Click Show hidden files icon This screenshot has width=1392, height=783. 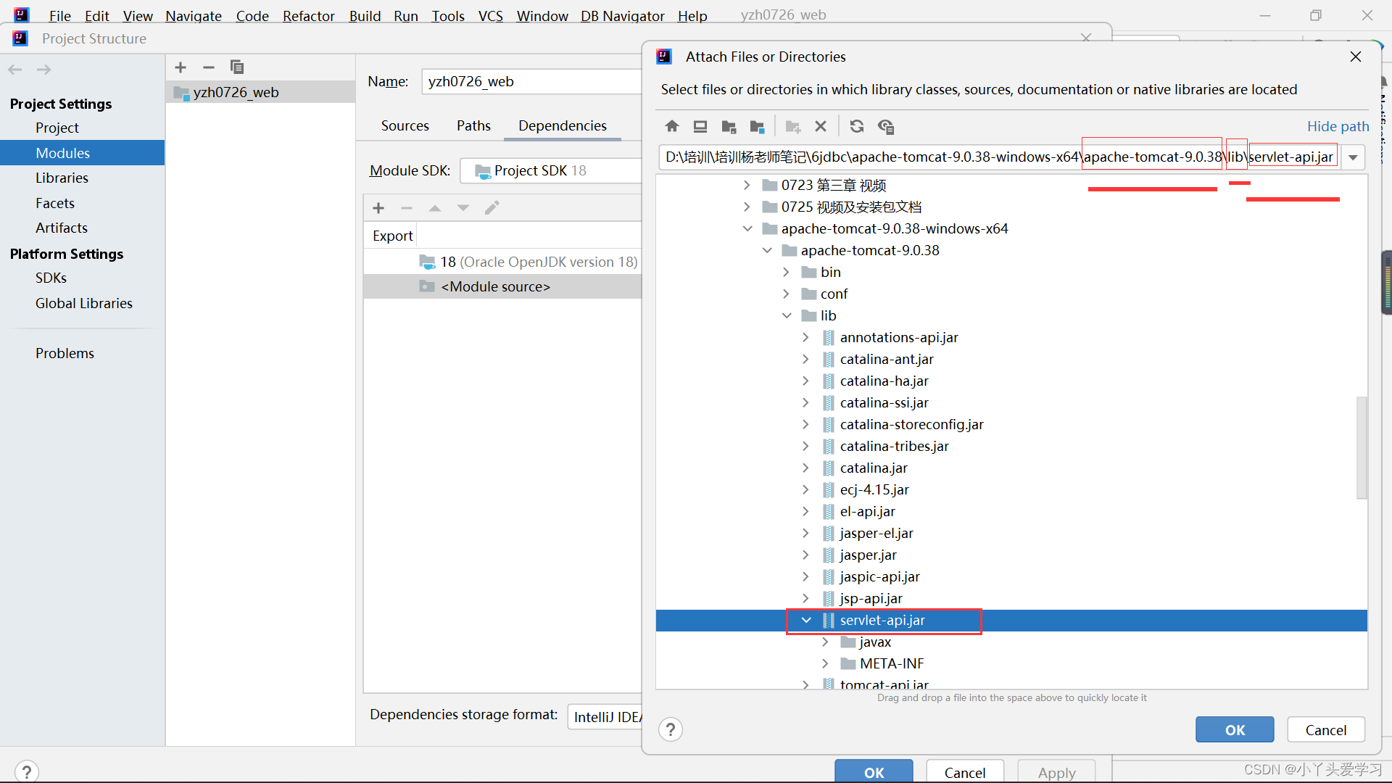pyautogui.click(x=885, y=126)
